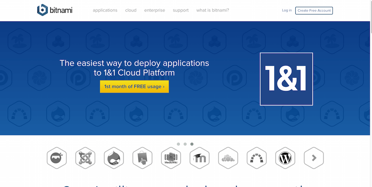
Task: Open the ninja-mask application icon
Action: click(57, 158)
